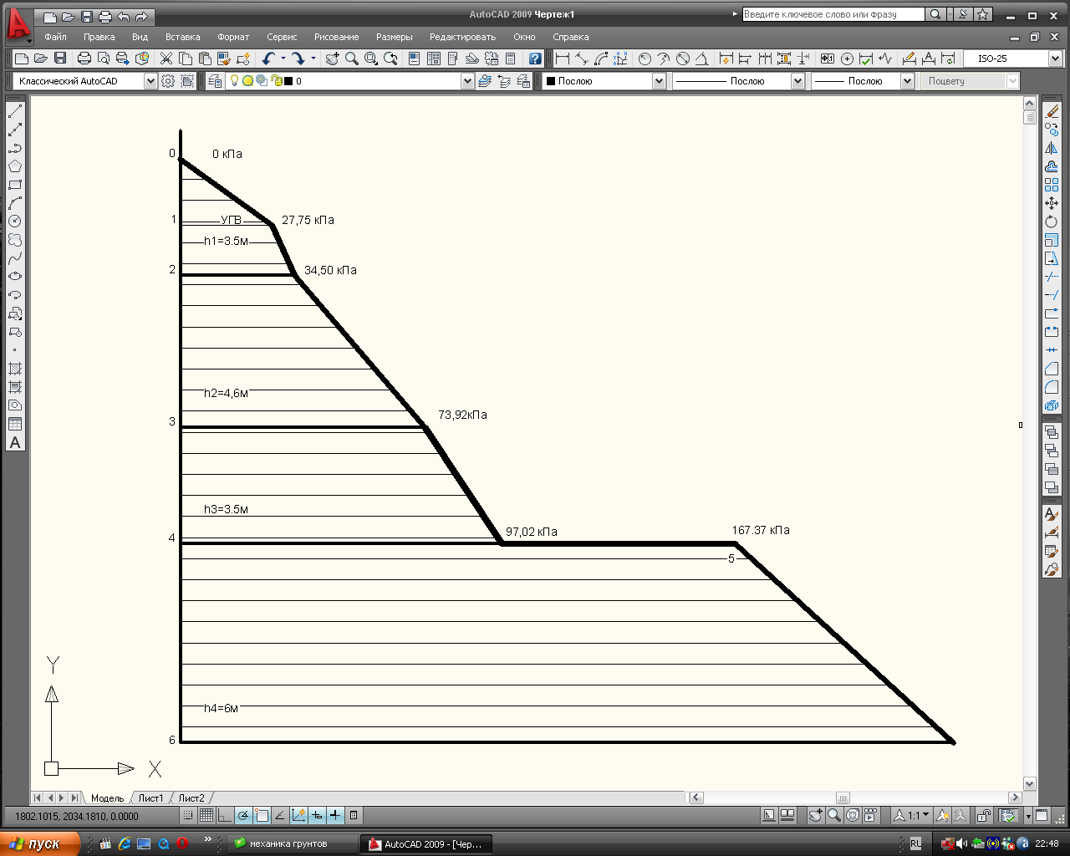Switch to the Лист2 layout tab

(191, 798)
